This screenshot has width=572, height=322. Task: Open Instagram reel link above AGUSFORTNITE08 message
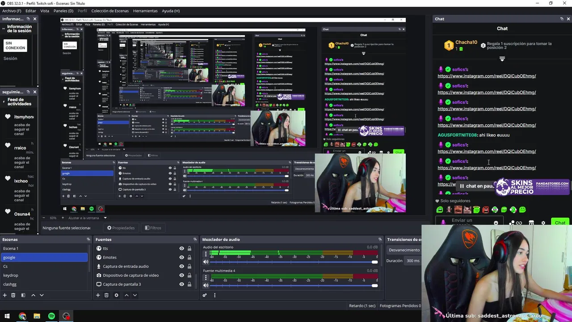click(487, 125)
